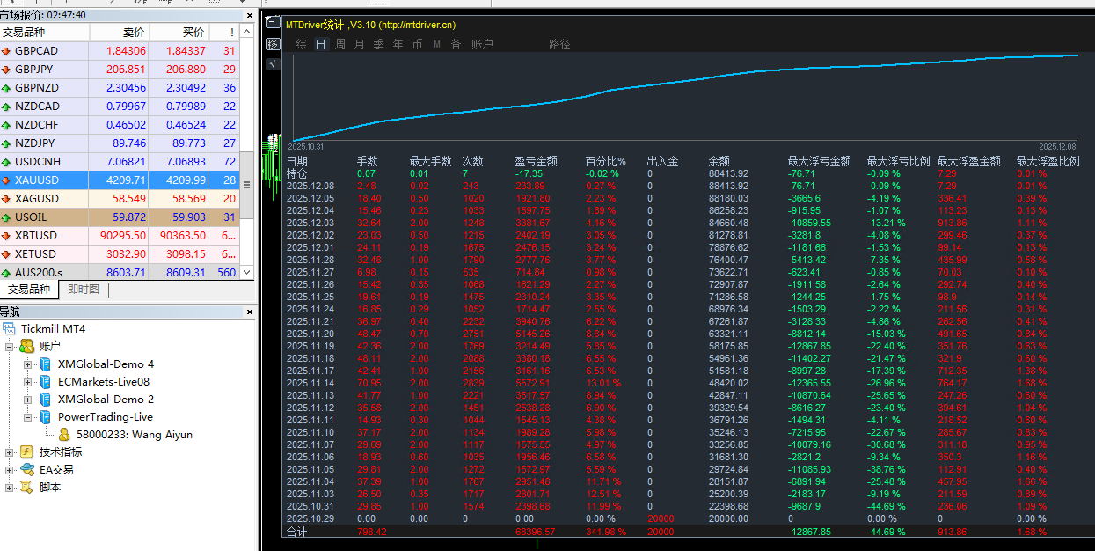This screenshot has height=551, width=1095.
Task: Click the down arrow icon beside XAUUSD
Action: pyautogui.click(x=7, y=180)
